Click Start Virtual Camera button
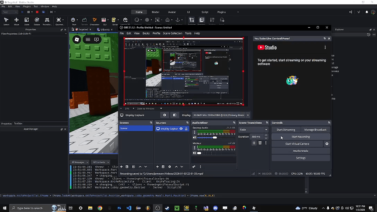 point(297,144)
